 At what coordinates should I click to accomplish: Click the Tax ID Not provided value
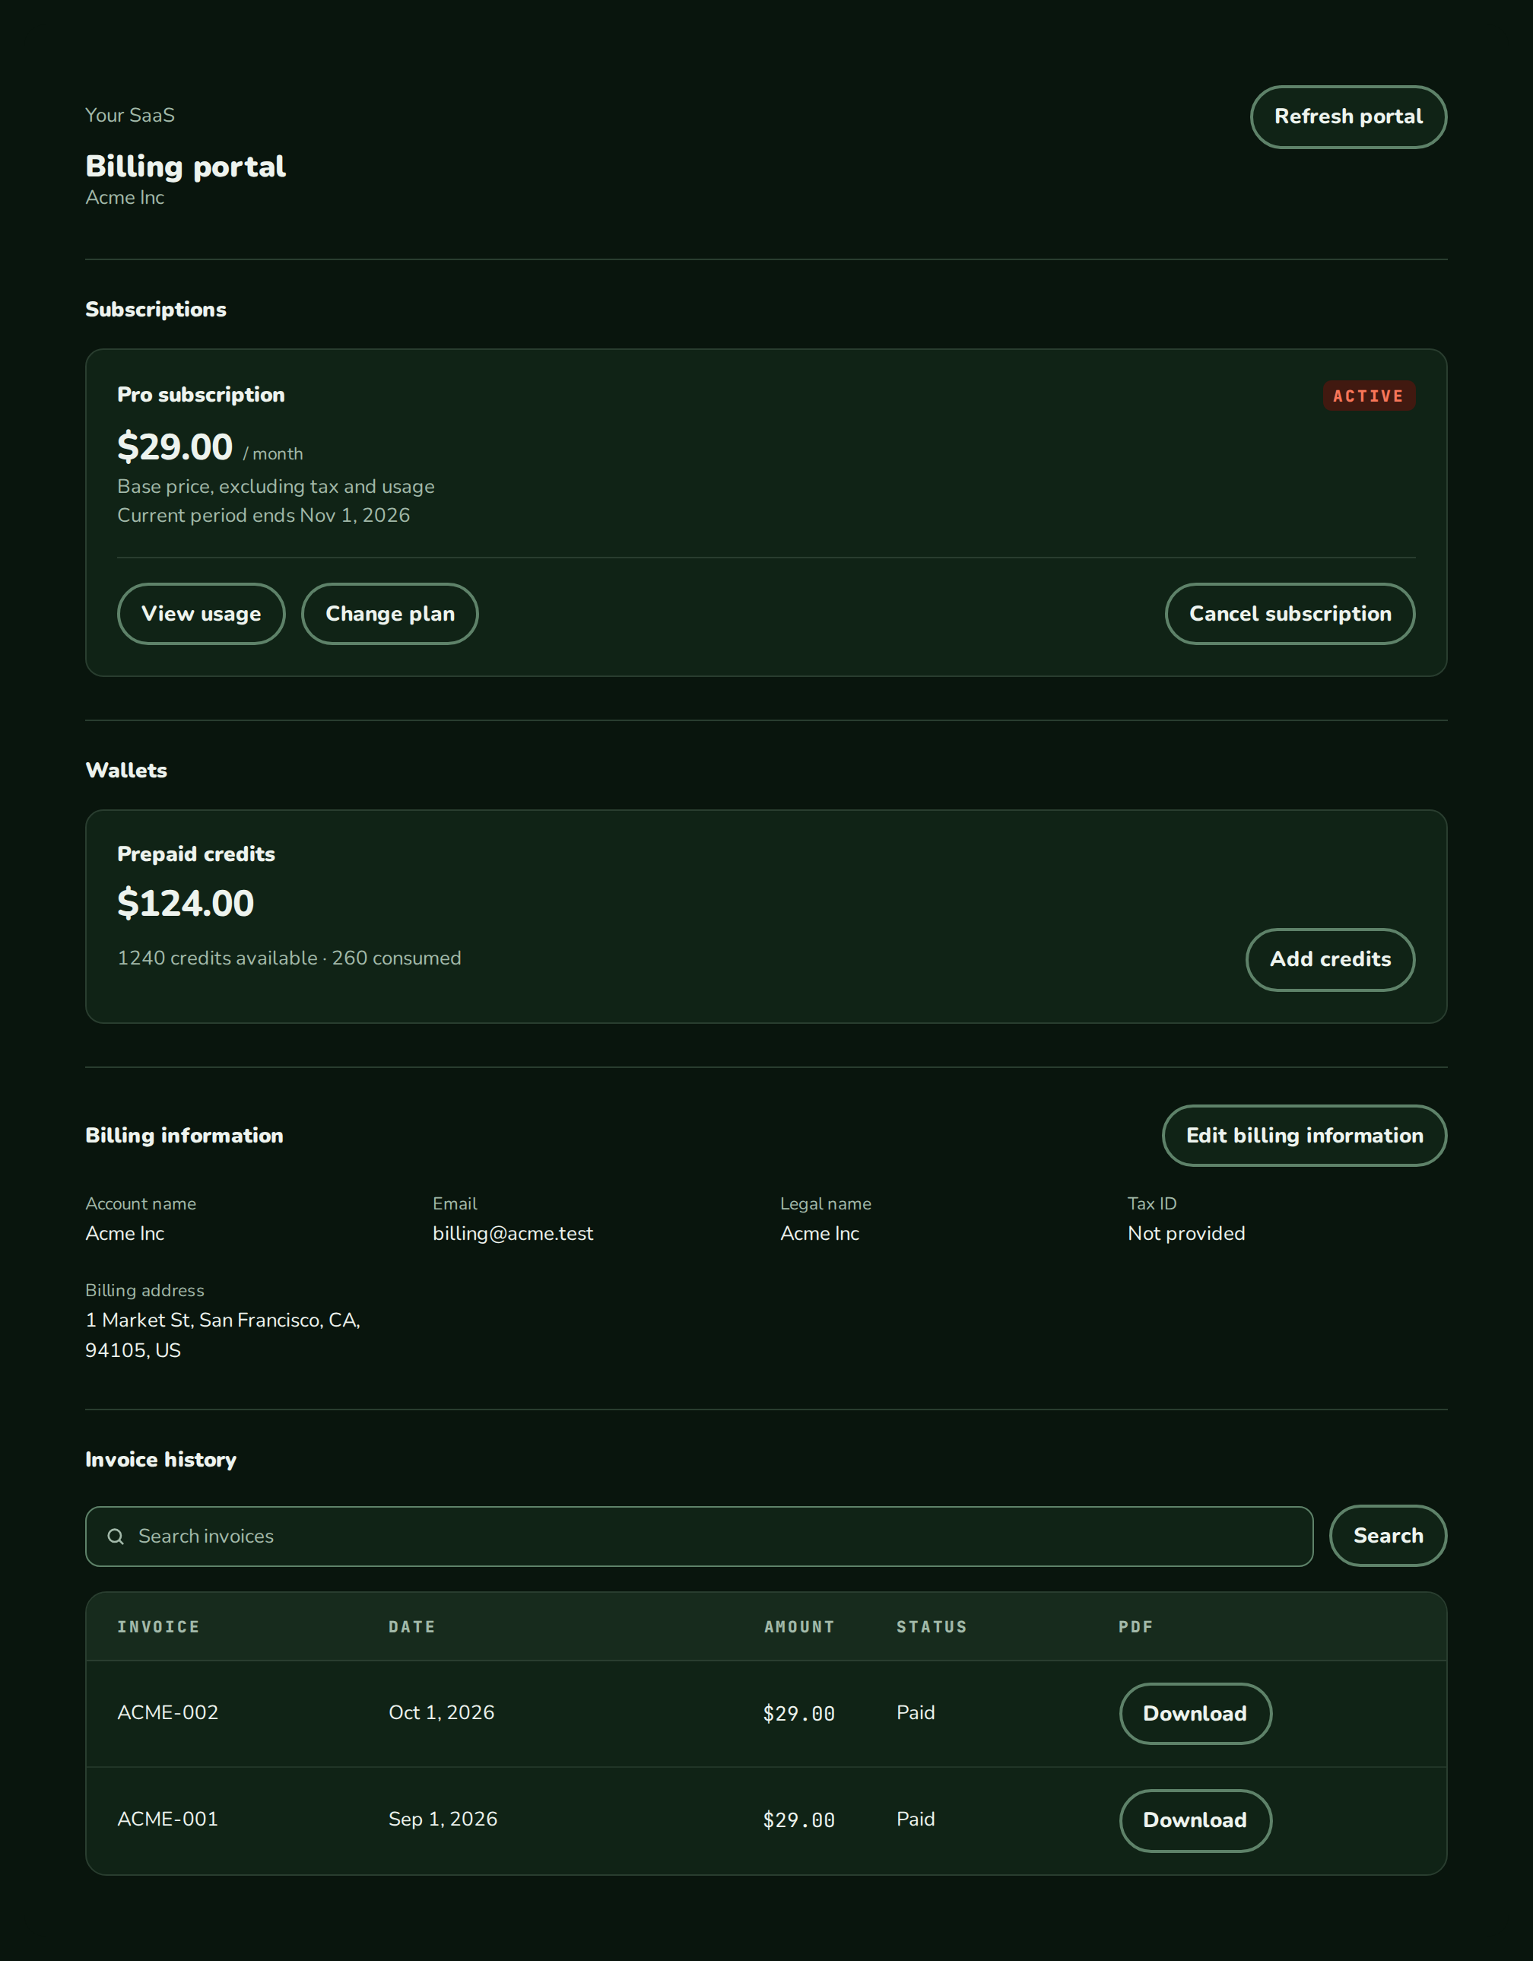pos(1185,1234)
